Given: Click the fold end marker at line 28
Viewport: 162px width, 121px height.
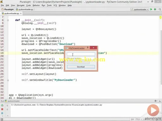Looking at the screenshot, I should [8, 80].
